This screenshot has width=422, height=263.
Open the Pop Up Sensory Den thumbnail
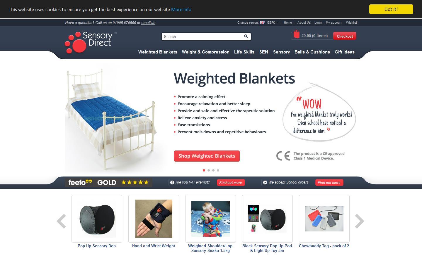tap(97, 219)
